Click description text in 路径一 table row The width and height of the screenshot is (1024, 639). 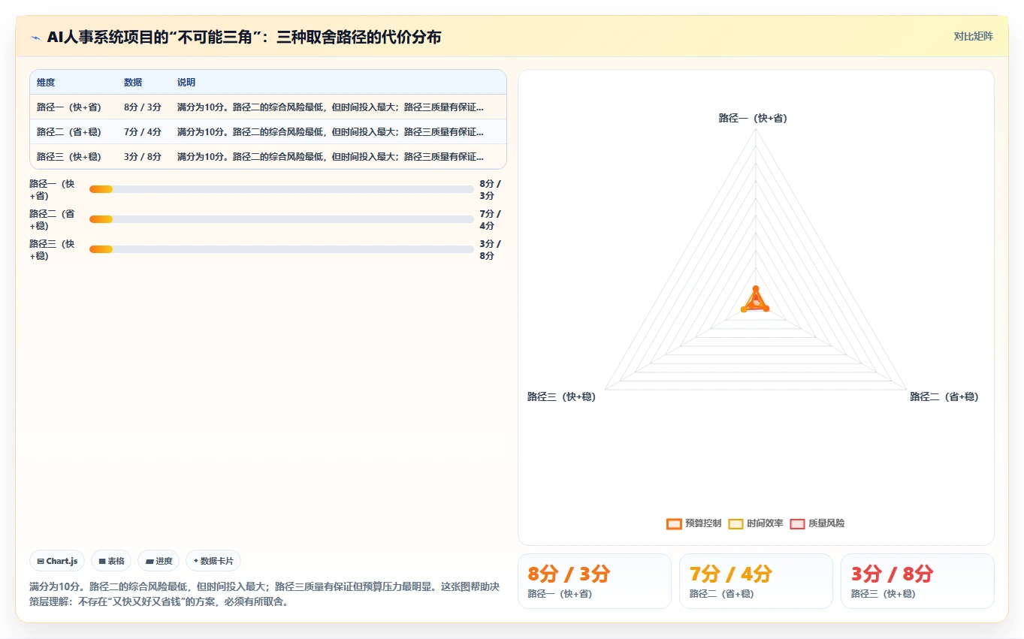(331, 107)
